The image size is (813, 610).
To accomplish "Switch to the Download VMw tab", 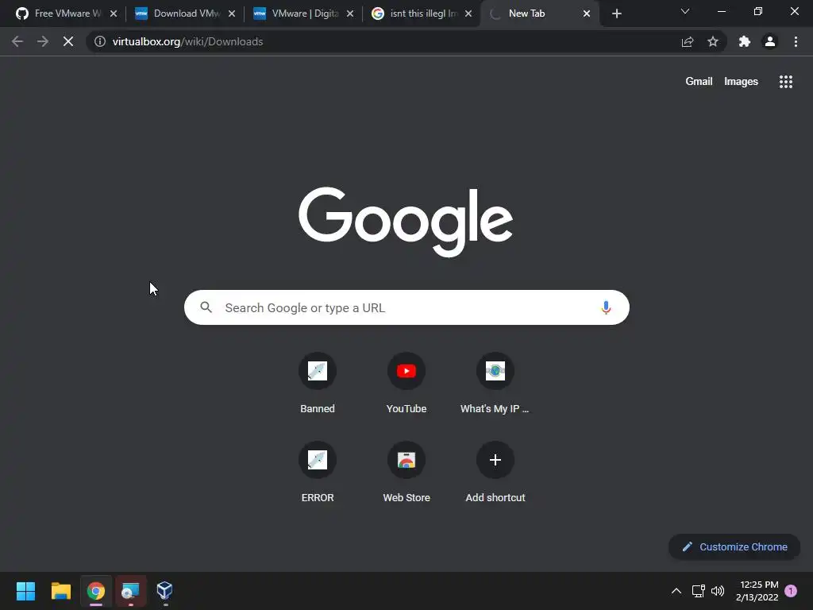I will coord(186,14).
